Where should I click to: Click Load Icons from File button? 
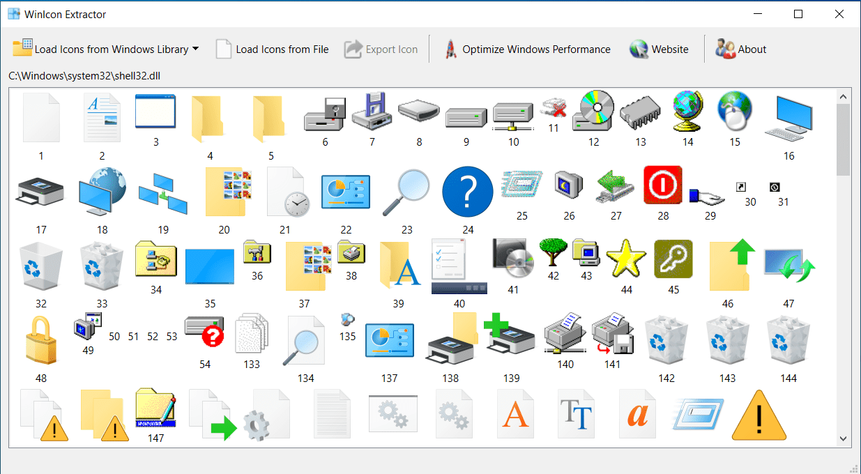click(x=273, y=49)
